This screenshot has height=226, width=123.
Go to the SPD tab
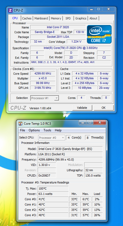pyautogui.click(x=68, y=18)
